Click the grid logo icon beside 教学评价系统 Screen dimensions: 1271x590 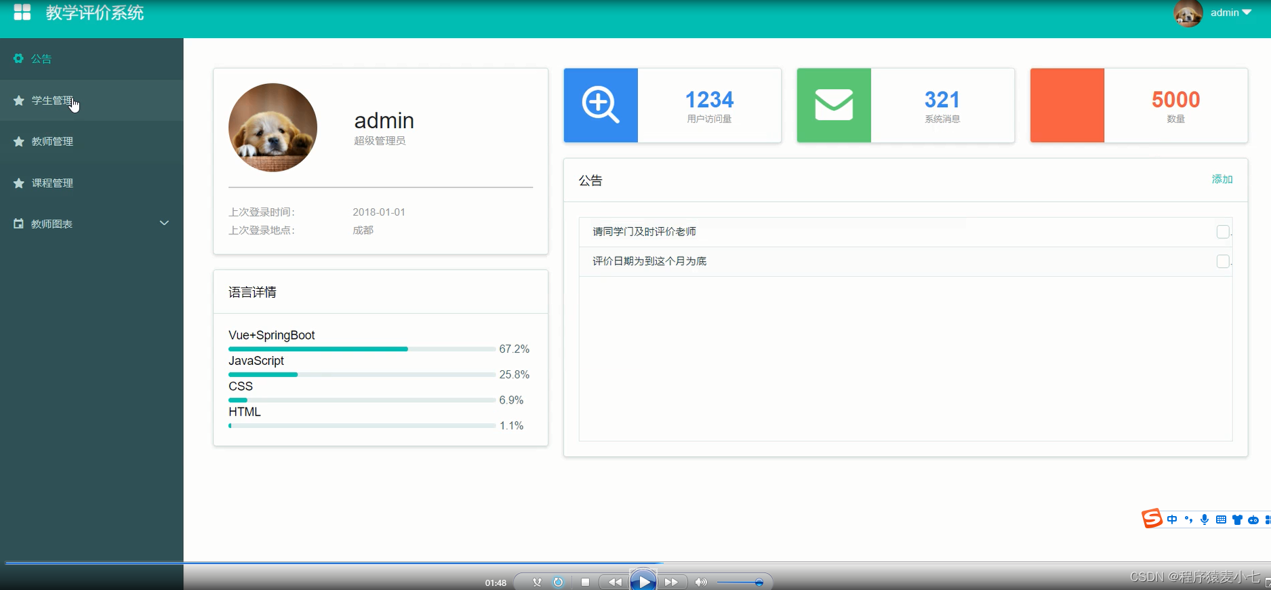(22, 12)
